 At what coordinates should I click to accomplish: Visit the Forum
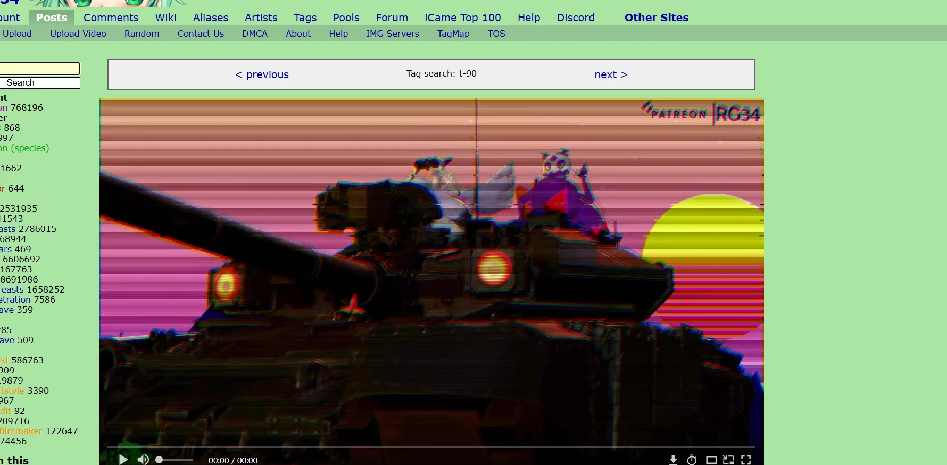point(392,18)
